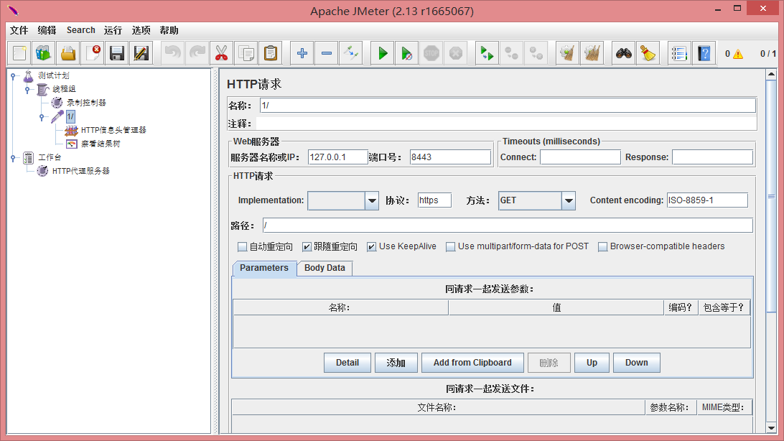Image resolution: width=784 pixels, height=441 pixels.
Task: Uncheck Use KeepAlive checkbox
Action: click(x=371, y=246)
